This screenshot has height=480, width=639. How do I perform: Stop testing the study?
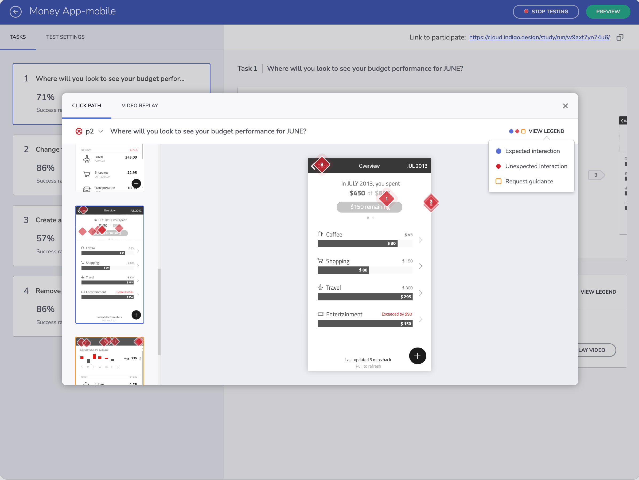pyautogui.click(x=546, y=11)
